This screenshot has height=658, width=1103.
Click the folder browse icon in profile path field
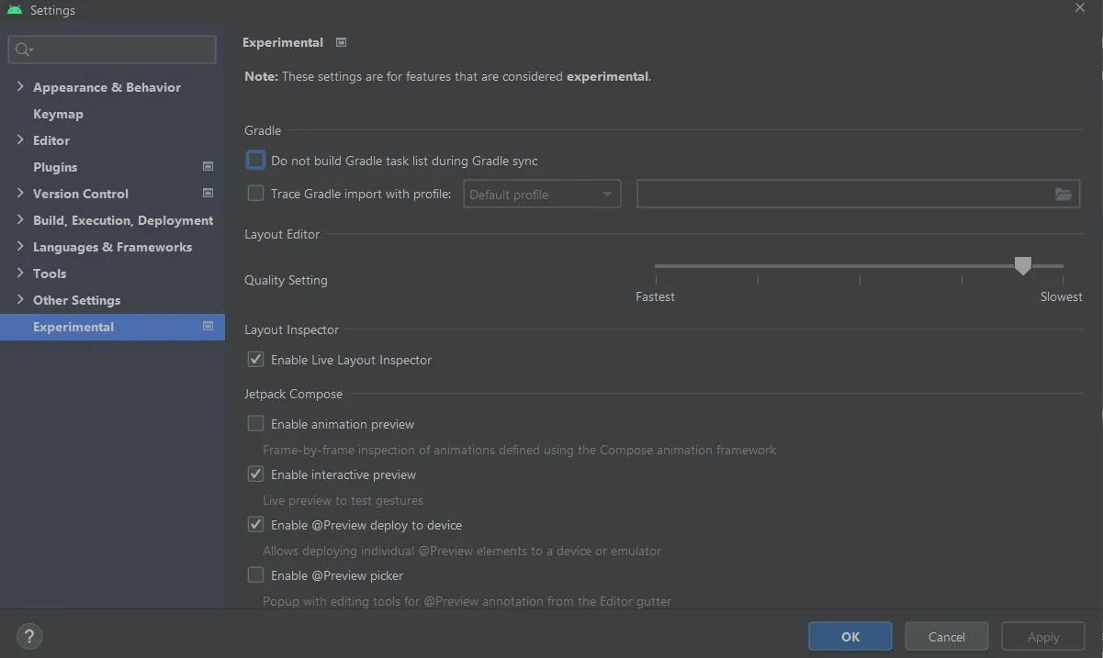pyautogui.click(x=1063, y=195)
